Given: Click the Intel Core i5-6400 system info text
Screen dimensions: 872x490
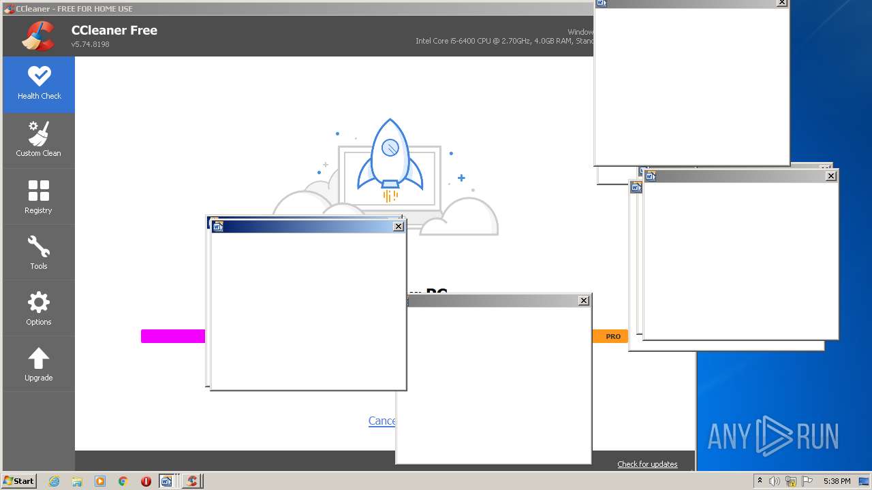Looking at the screenshot, I should pos(504,41).
